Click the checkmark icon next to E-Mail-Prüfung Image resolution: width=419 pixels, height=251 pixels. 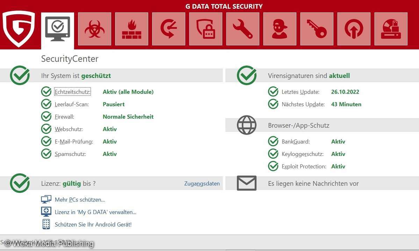coord(46,142)
